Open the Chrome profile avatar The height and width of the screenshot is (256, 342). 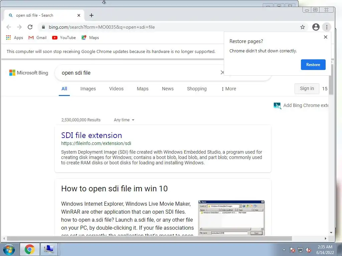coord(316,27)
